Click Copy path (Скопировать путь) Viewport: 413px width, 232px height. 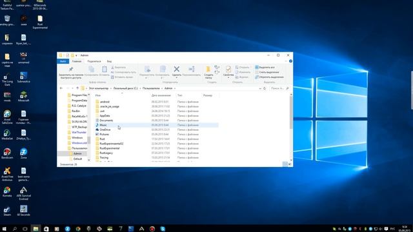click(123, 72)
